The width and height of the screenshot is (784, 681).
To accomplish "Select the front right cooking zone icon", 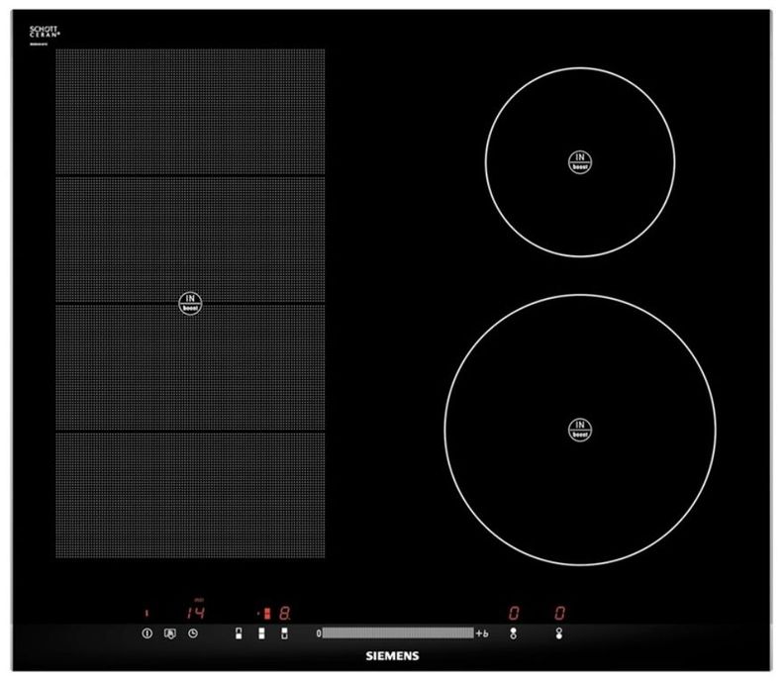I will pos(559,633).
